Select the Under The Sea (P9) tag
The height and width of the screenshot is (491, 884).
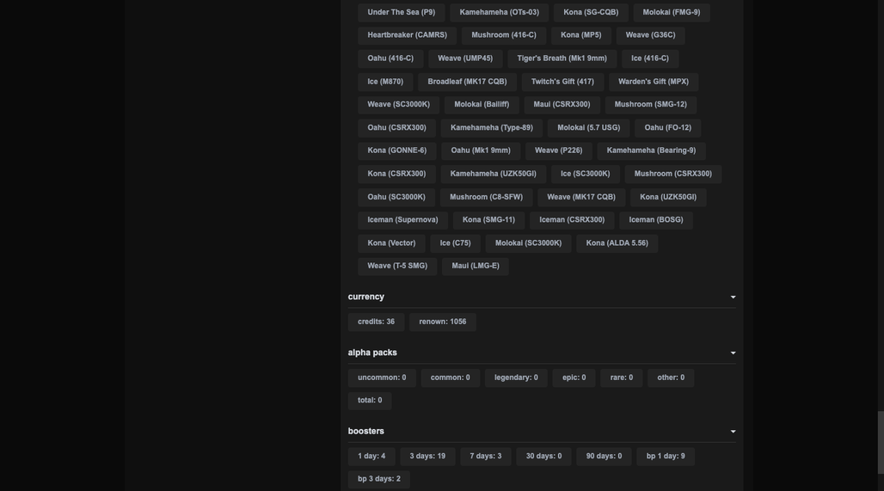[402, 12]
